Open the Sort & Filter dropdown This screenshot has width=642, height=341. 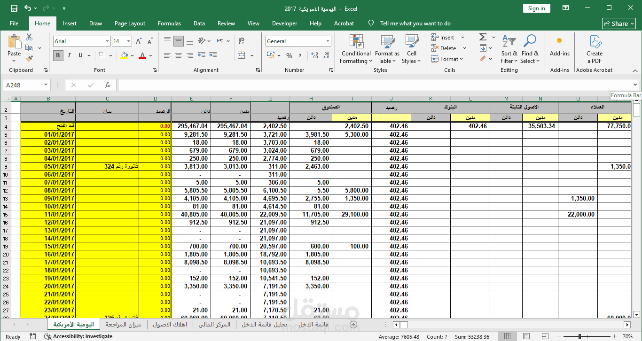(x=509, y=49)
